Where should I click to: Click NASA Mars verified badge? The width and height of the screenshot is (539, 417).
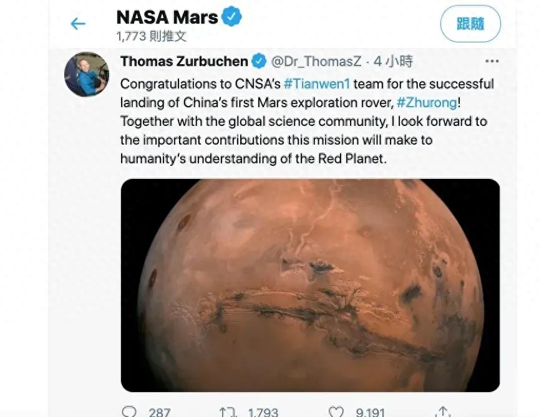231,16
